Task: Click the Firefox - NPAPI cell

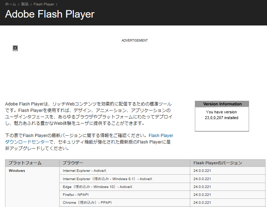Action: pos(125,194)
